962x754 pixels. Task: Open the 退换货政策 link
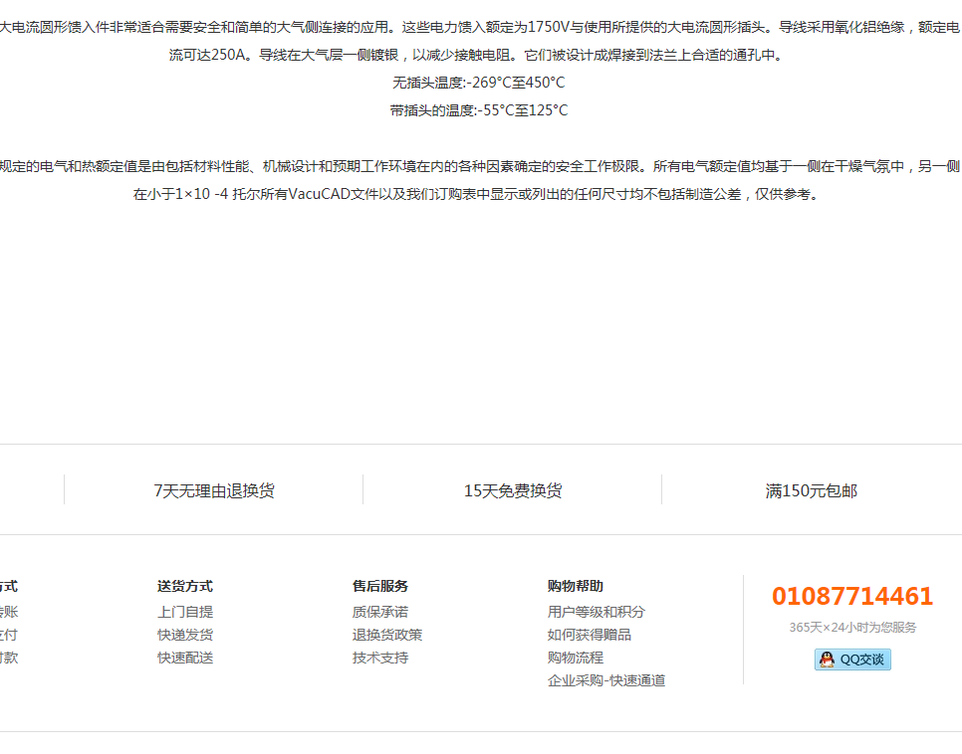click(386, 635)
